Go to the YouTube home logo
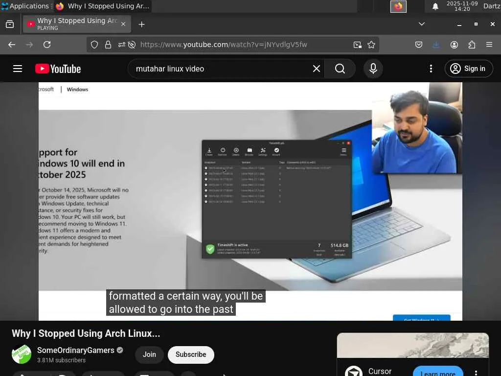501x376 pixels. [x=58, y=69]
